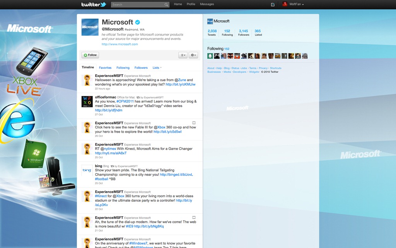Open http://www.microsoft.com link

(x=120, y=44)
